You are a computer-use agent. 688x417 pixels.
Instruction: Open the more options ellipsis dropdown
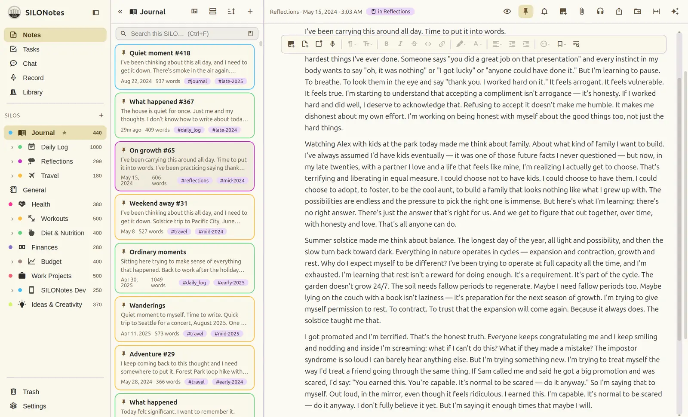click(x=545, y=44)
